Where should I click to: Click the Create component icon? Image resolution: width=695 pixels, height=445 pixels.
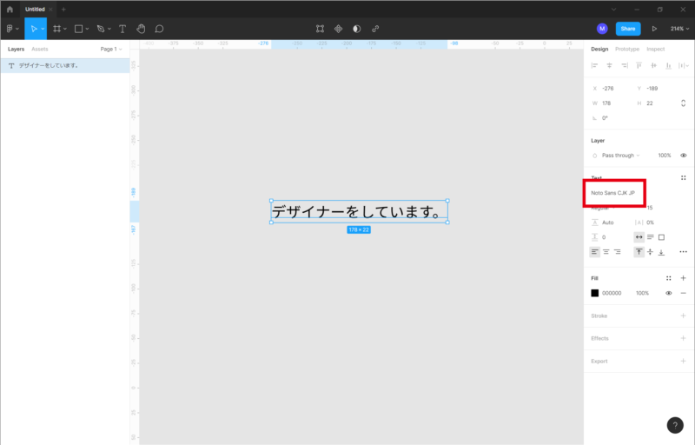click(x=338, y=29)
